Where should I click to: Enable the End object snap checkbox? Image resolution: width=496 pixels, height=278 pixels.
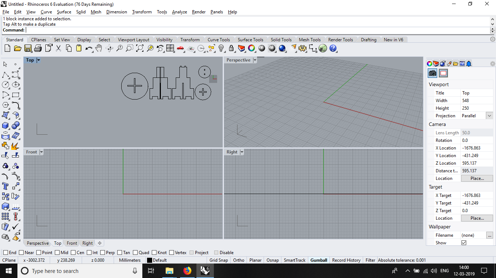point(5,253)
